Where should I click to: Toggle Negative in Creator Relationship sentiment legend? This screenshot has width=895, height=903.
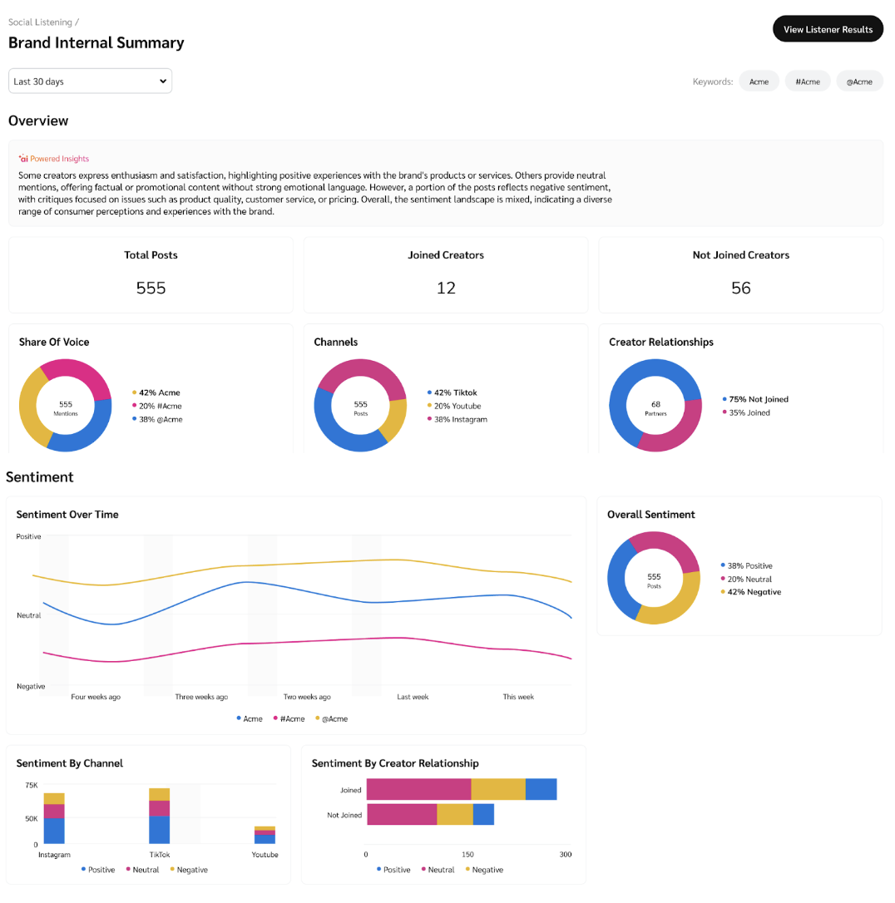tap(484, 870)
